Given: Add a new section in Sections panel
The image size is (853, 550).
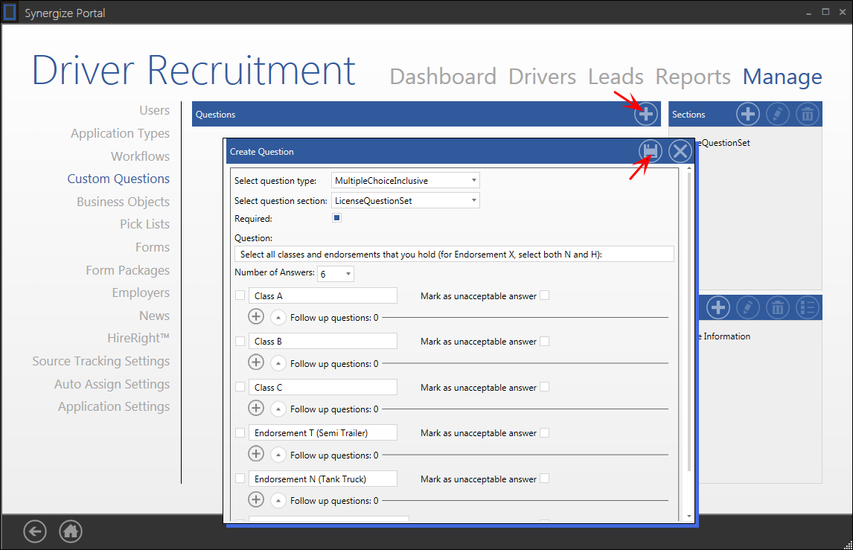Looking at the screenshot, I should 747,115.
